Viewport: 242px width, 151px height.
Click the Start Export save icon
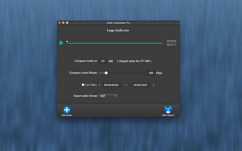(x=168, y=110)
